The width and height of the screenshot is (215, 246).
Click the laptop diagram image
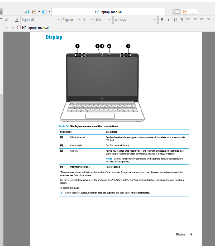pyautogui.click(x=102, y=83)
